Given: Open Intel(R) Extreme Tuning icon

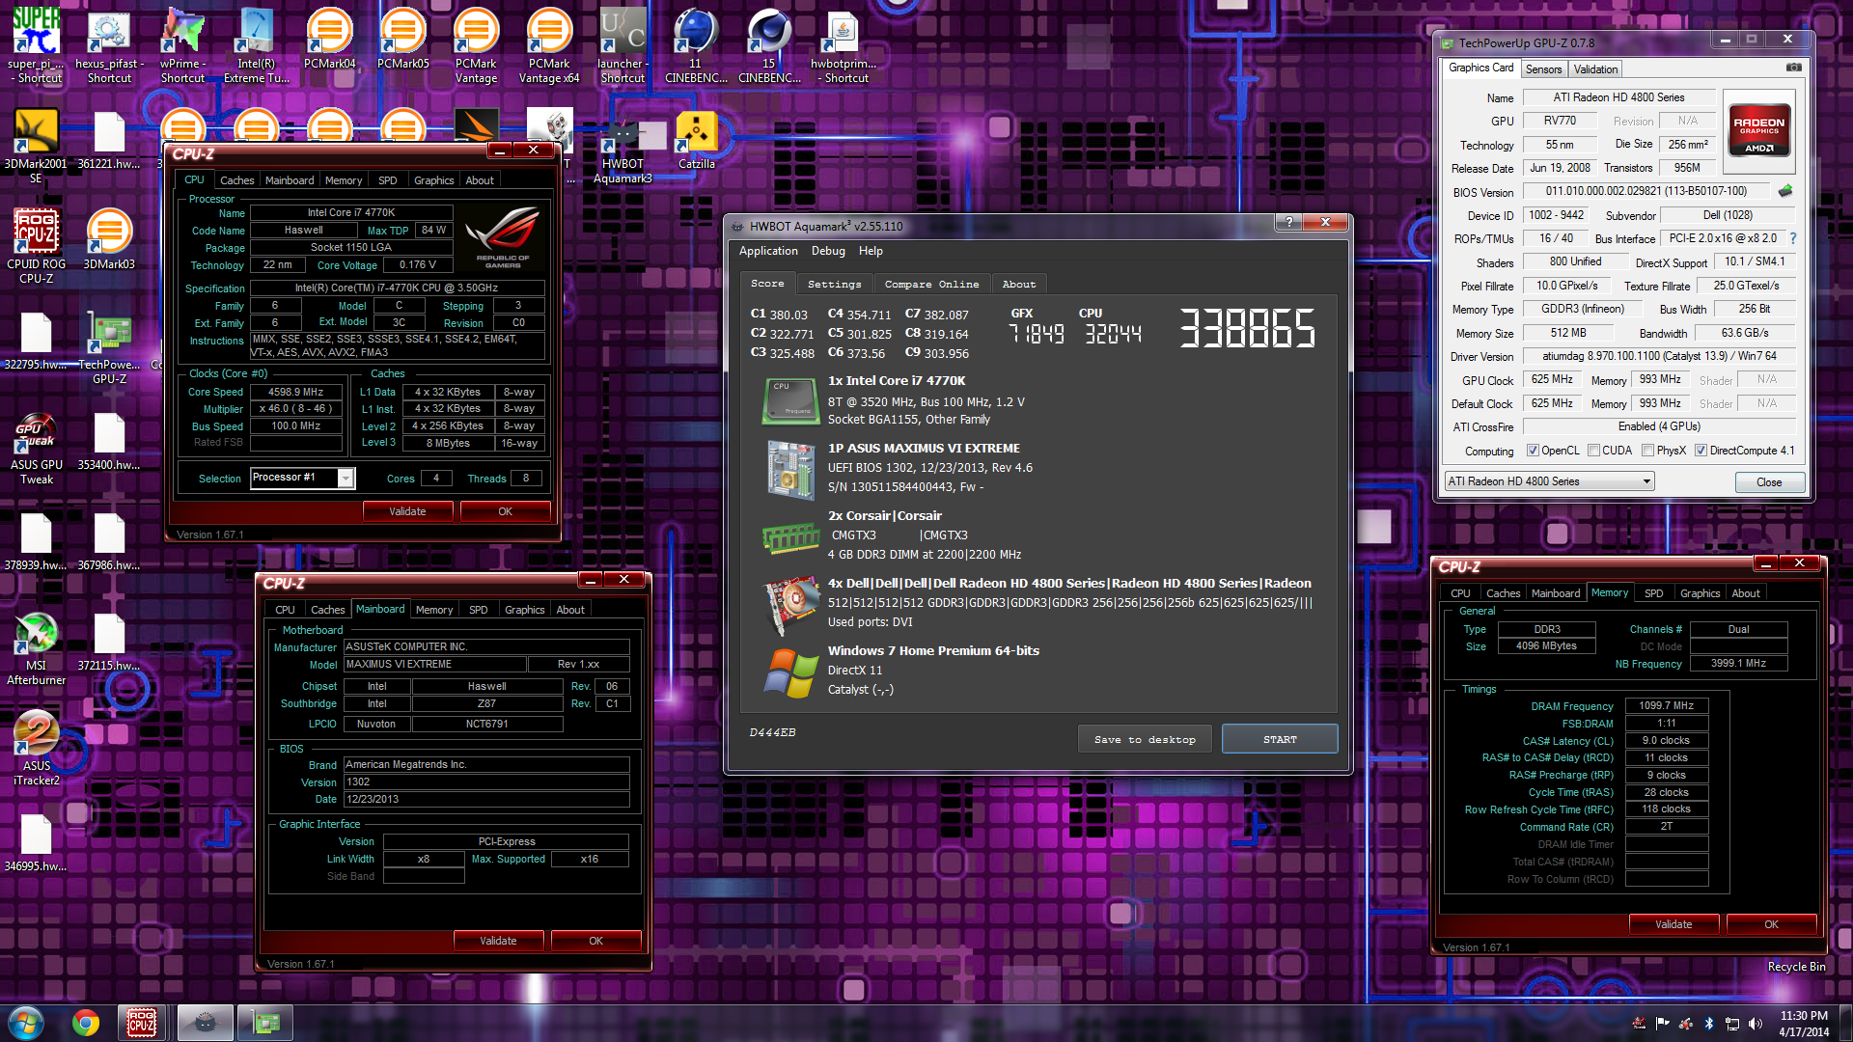Looking at the screenshot, I should (x=256, y=43).
